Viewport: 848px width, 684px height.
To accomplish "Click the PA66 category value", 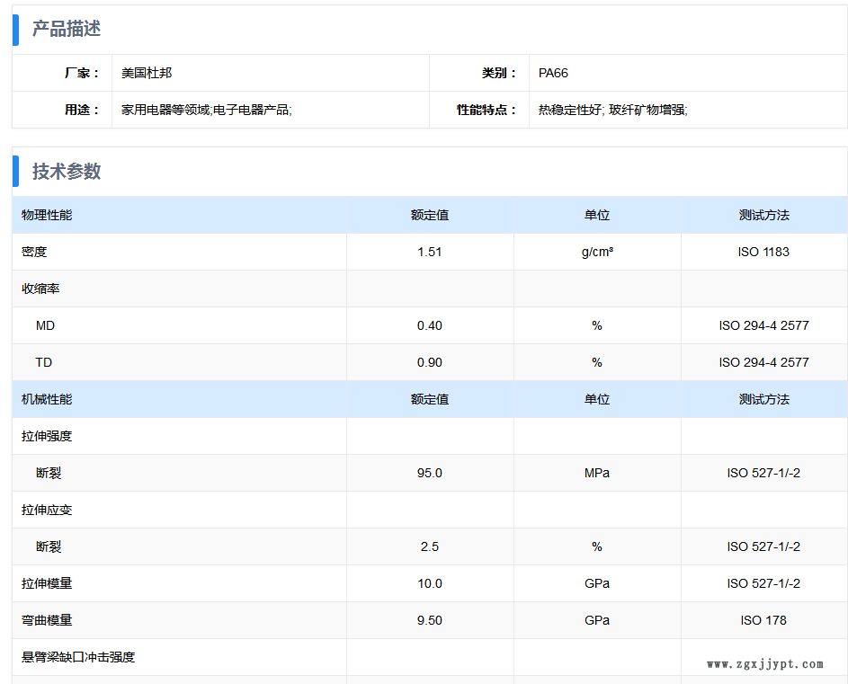I will [x=553, y=73].
